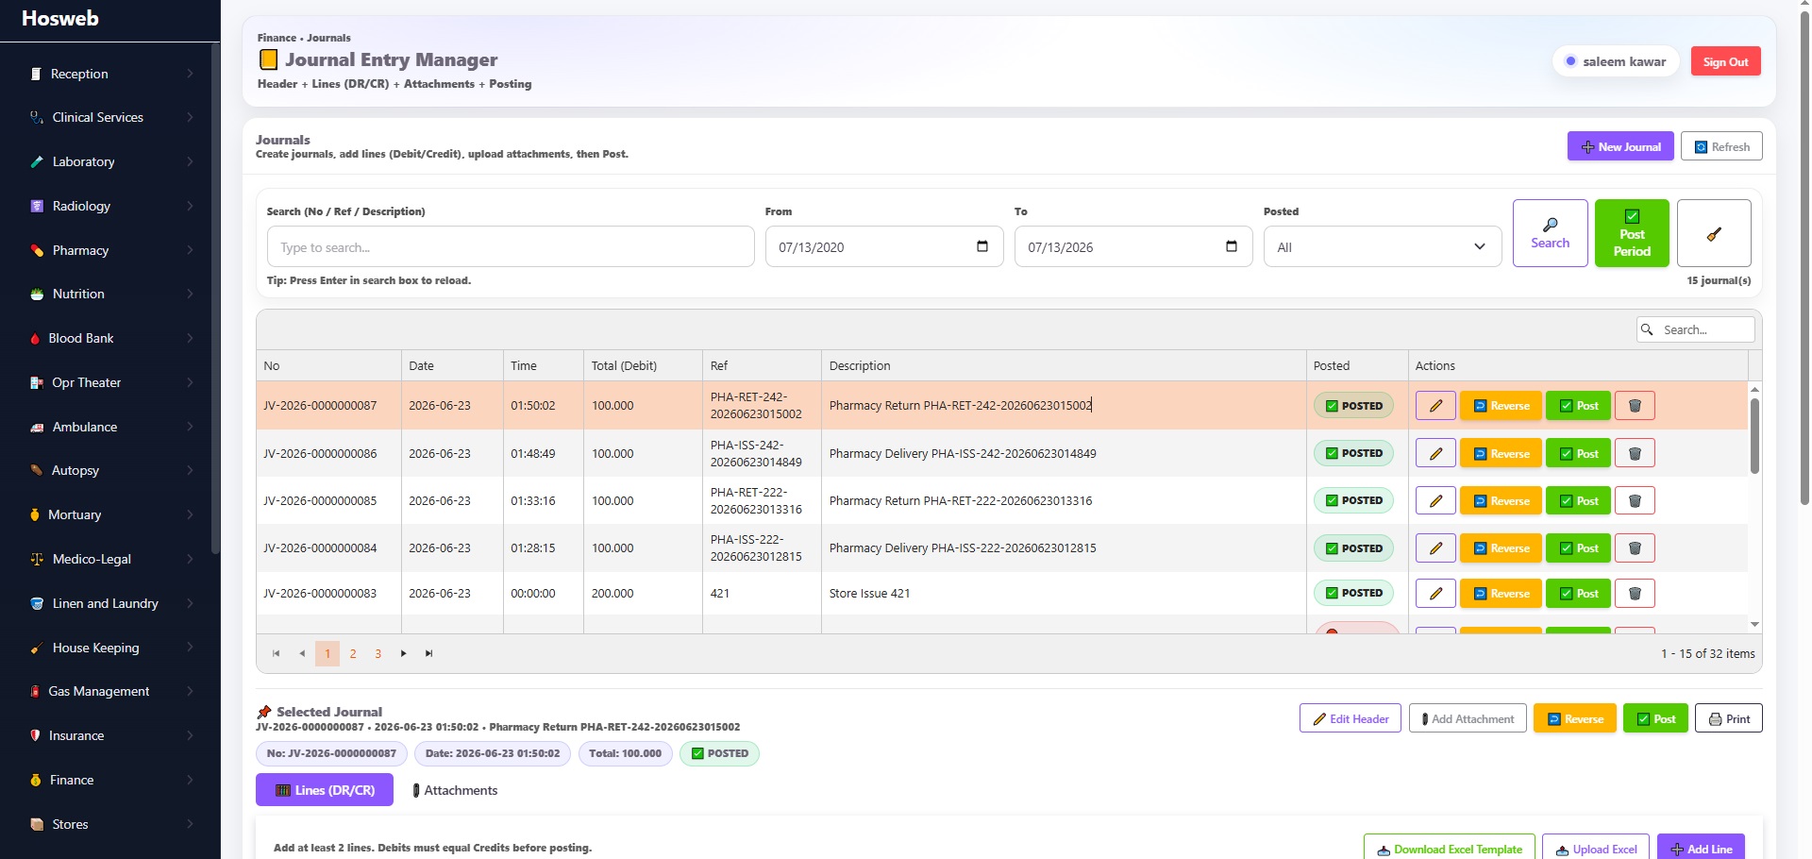The image size is (1812, 859).
Task: Expand the Ambulance menu chevron
Action: pyautogui.click(x=190, y=427)
